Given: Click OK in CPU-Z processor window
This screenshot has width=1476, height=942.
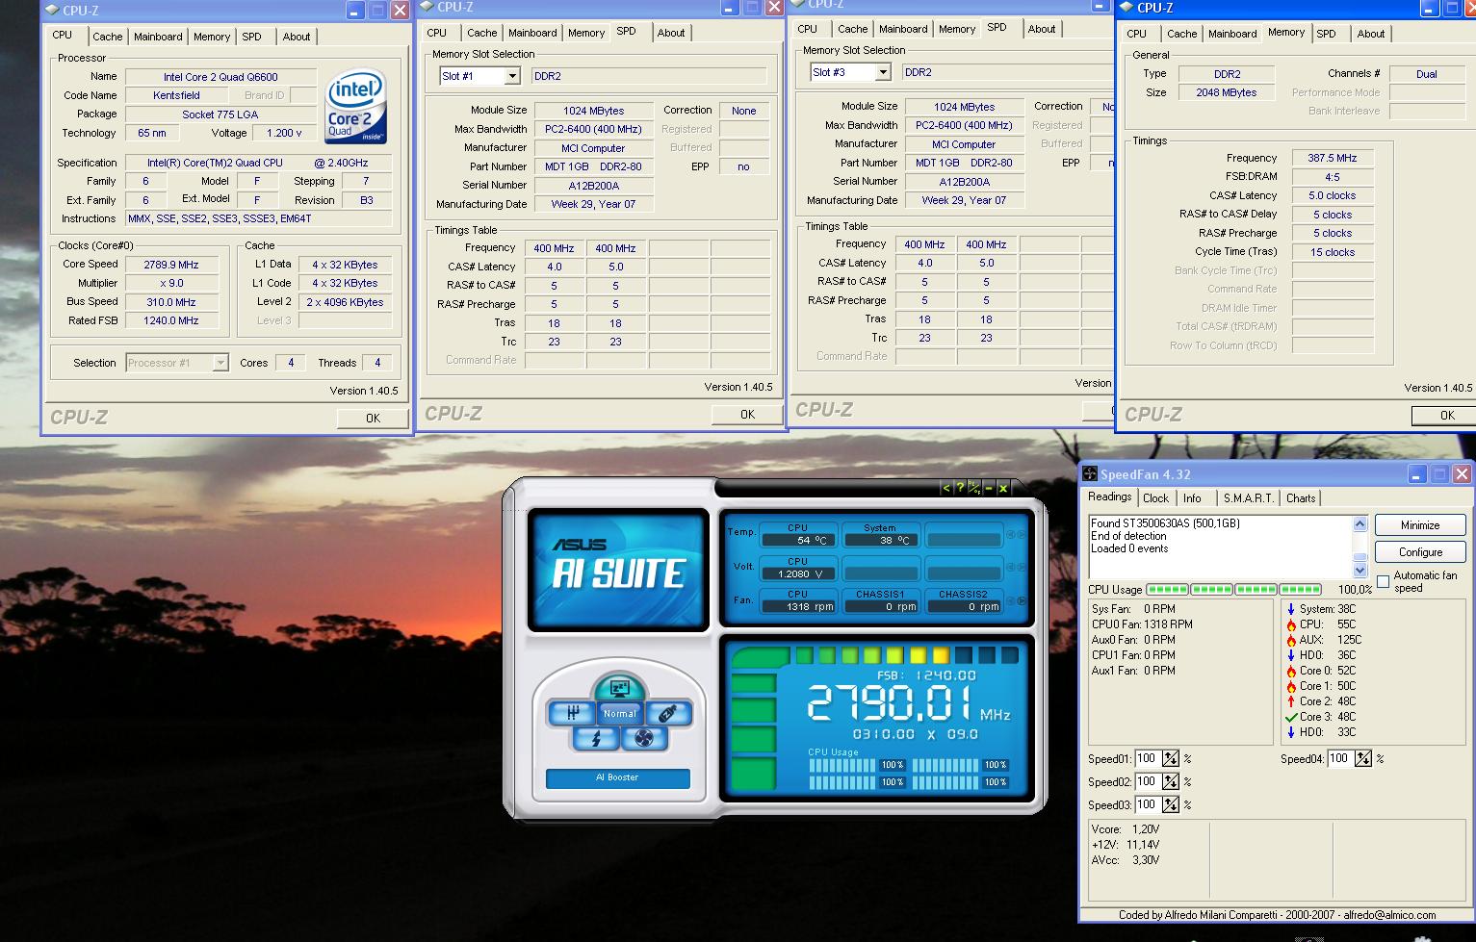Looking at the screenshot, I should click(x=373, y=419).
